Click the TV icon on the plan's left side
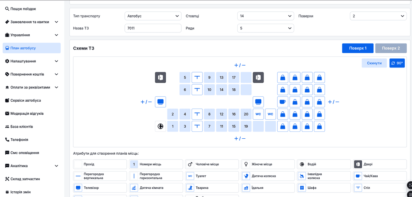 [x=160, y=102]
